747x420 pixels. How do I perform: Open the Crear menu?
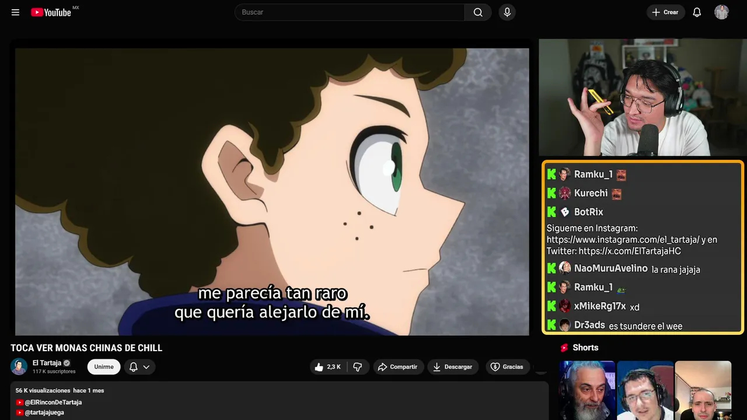[665, 12]
